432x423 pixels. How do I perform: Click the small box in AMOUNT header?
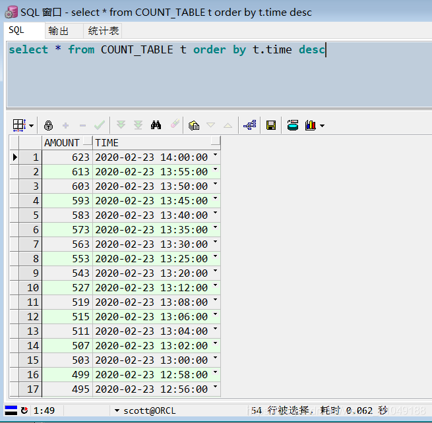tap(87, 140)
